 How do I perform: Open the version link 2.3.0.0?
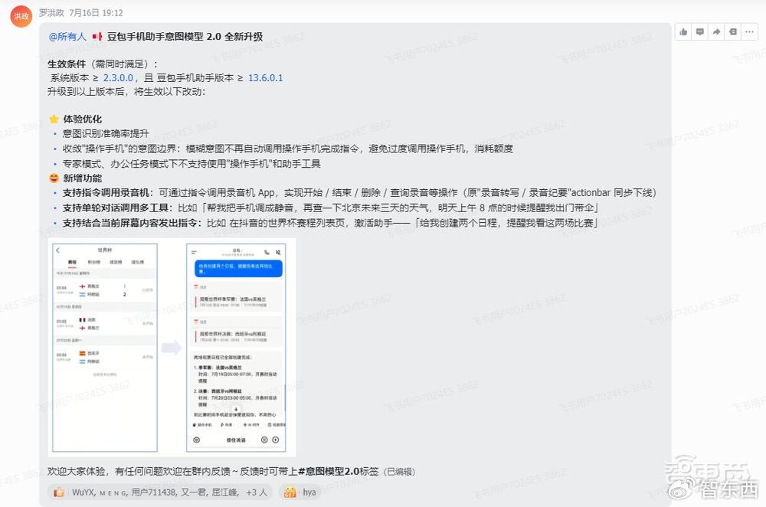[118, 78]
